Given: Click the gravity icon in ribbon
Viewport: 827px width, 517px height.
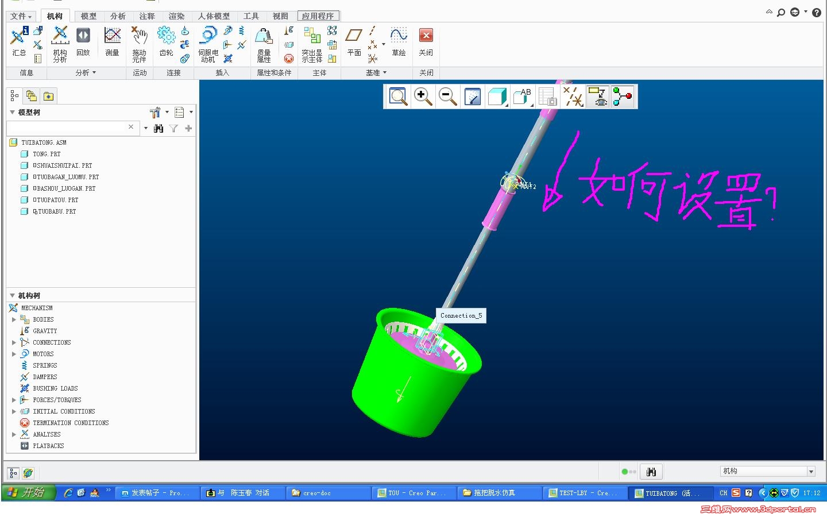Looking at the screenshot, I should [x=289, y=30].
